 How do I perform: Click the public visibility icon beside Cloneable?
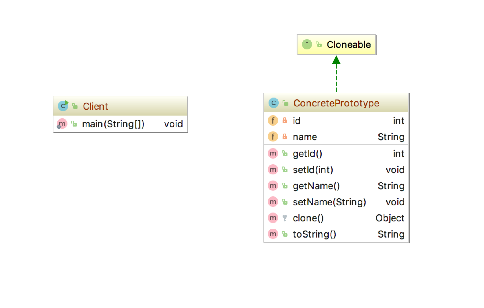click(x=319, y=45)
